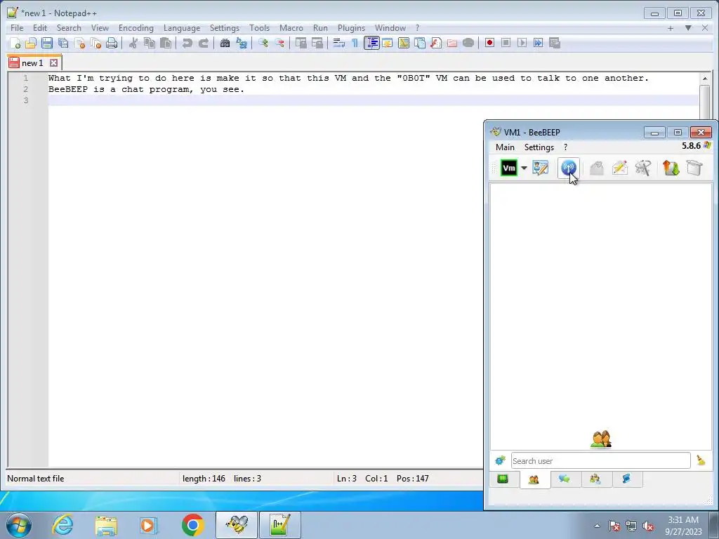Click the Vm user avatar in BeeBEEP
The width and height of the screenshot is (719, 539).
pyautogui.click(x=509, y=168)
